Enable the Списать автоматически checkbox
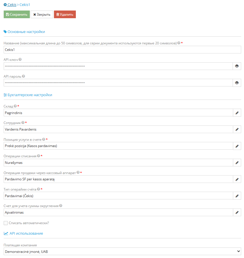 [6, 223]
